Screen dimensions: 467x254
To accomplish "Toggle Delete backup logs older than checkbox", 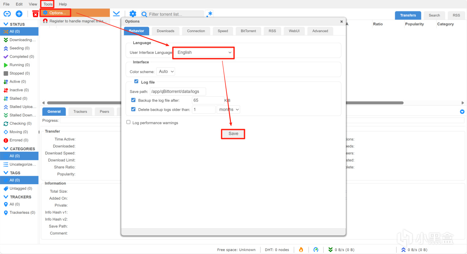I will (133, 109).
